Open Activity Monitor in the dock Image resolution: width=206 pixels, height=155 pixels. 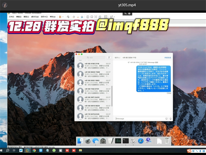point(118,141)
